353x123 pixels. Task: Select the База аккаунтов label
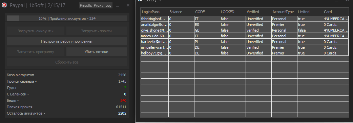tap(22, 75)
